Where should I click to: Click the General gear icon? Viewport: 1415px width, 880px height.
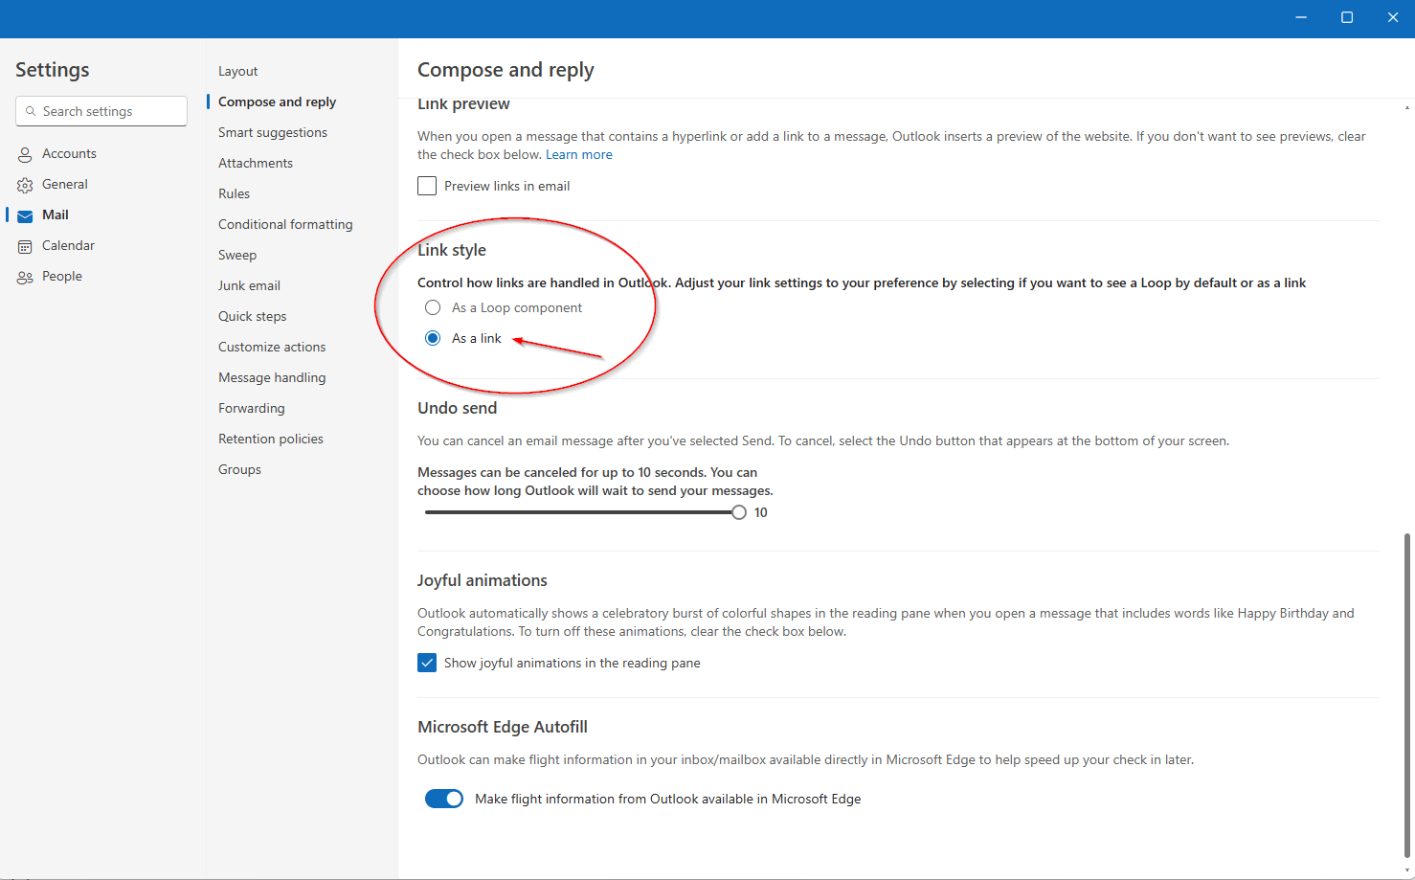point(25,185)
